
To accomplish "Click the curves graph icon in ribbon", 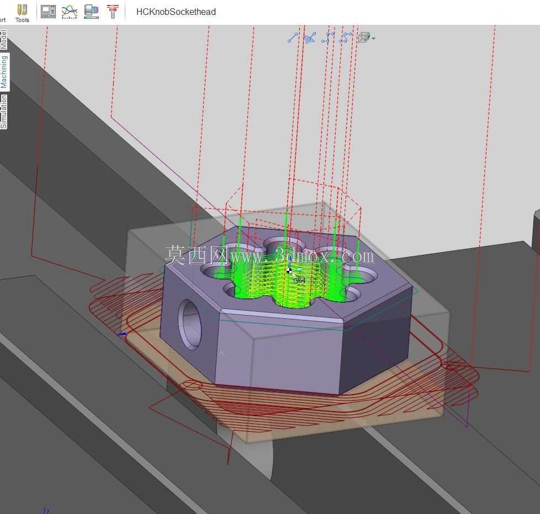I will click(69, 12).
